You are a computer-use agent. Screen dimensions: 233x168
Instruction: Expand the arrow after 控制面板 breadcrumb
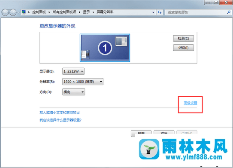[49, 12]
